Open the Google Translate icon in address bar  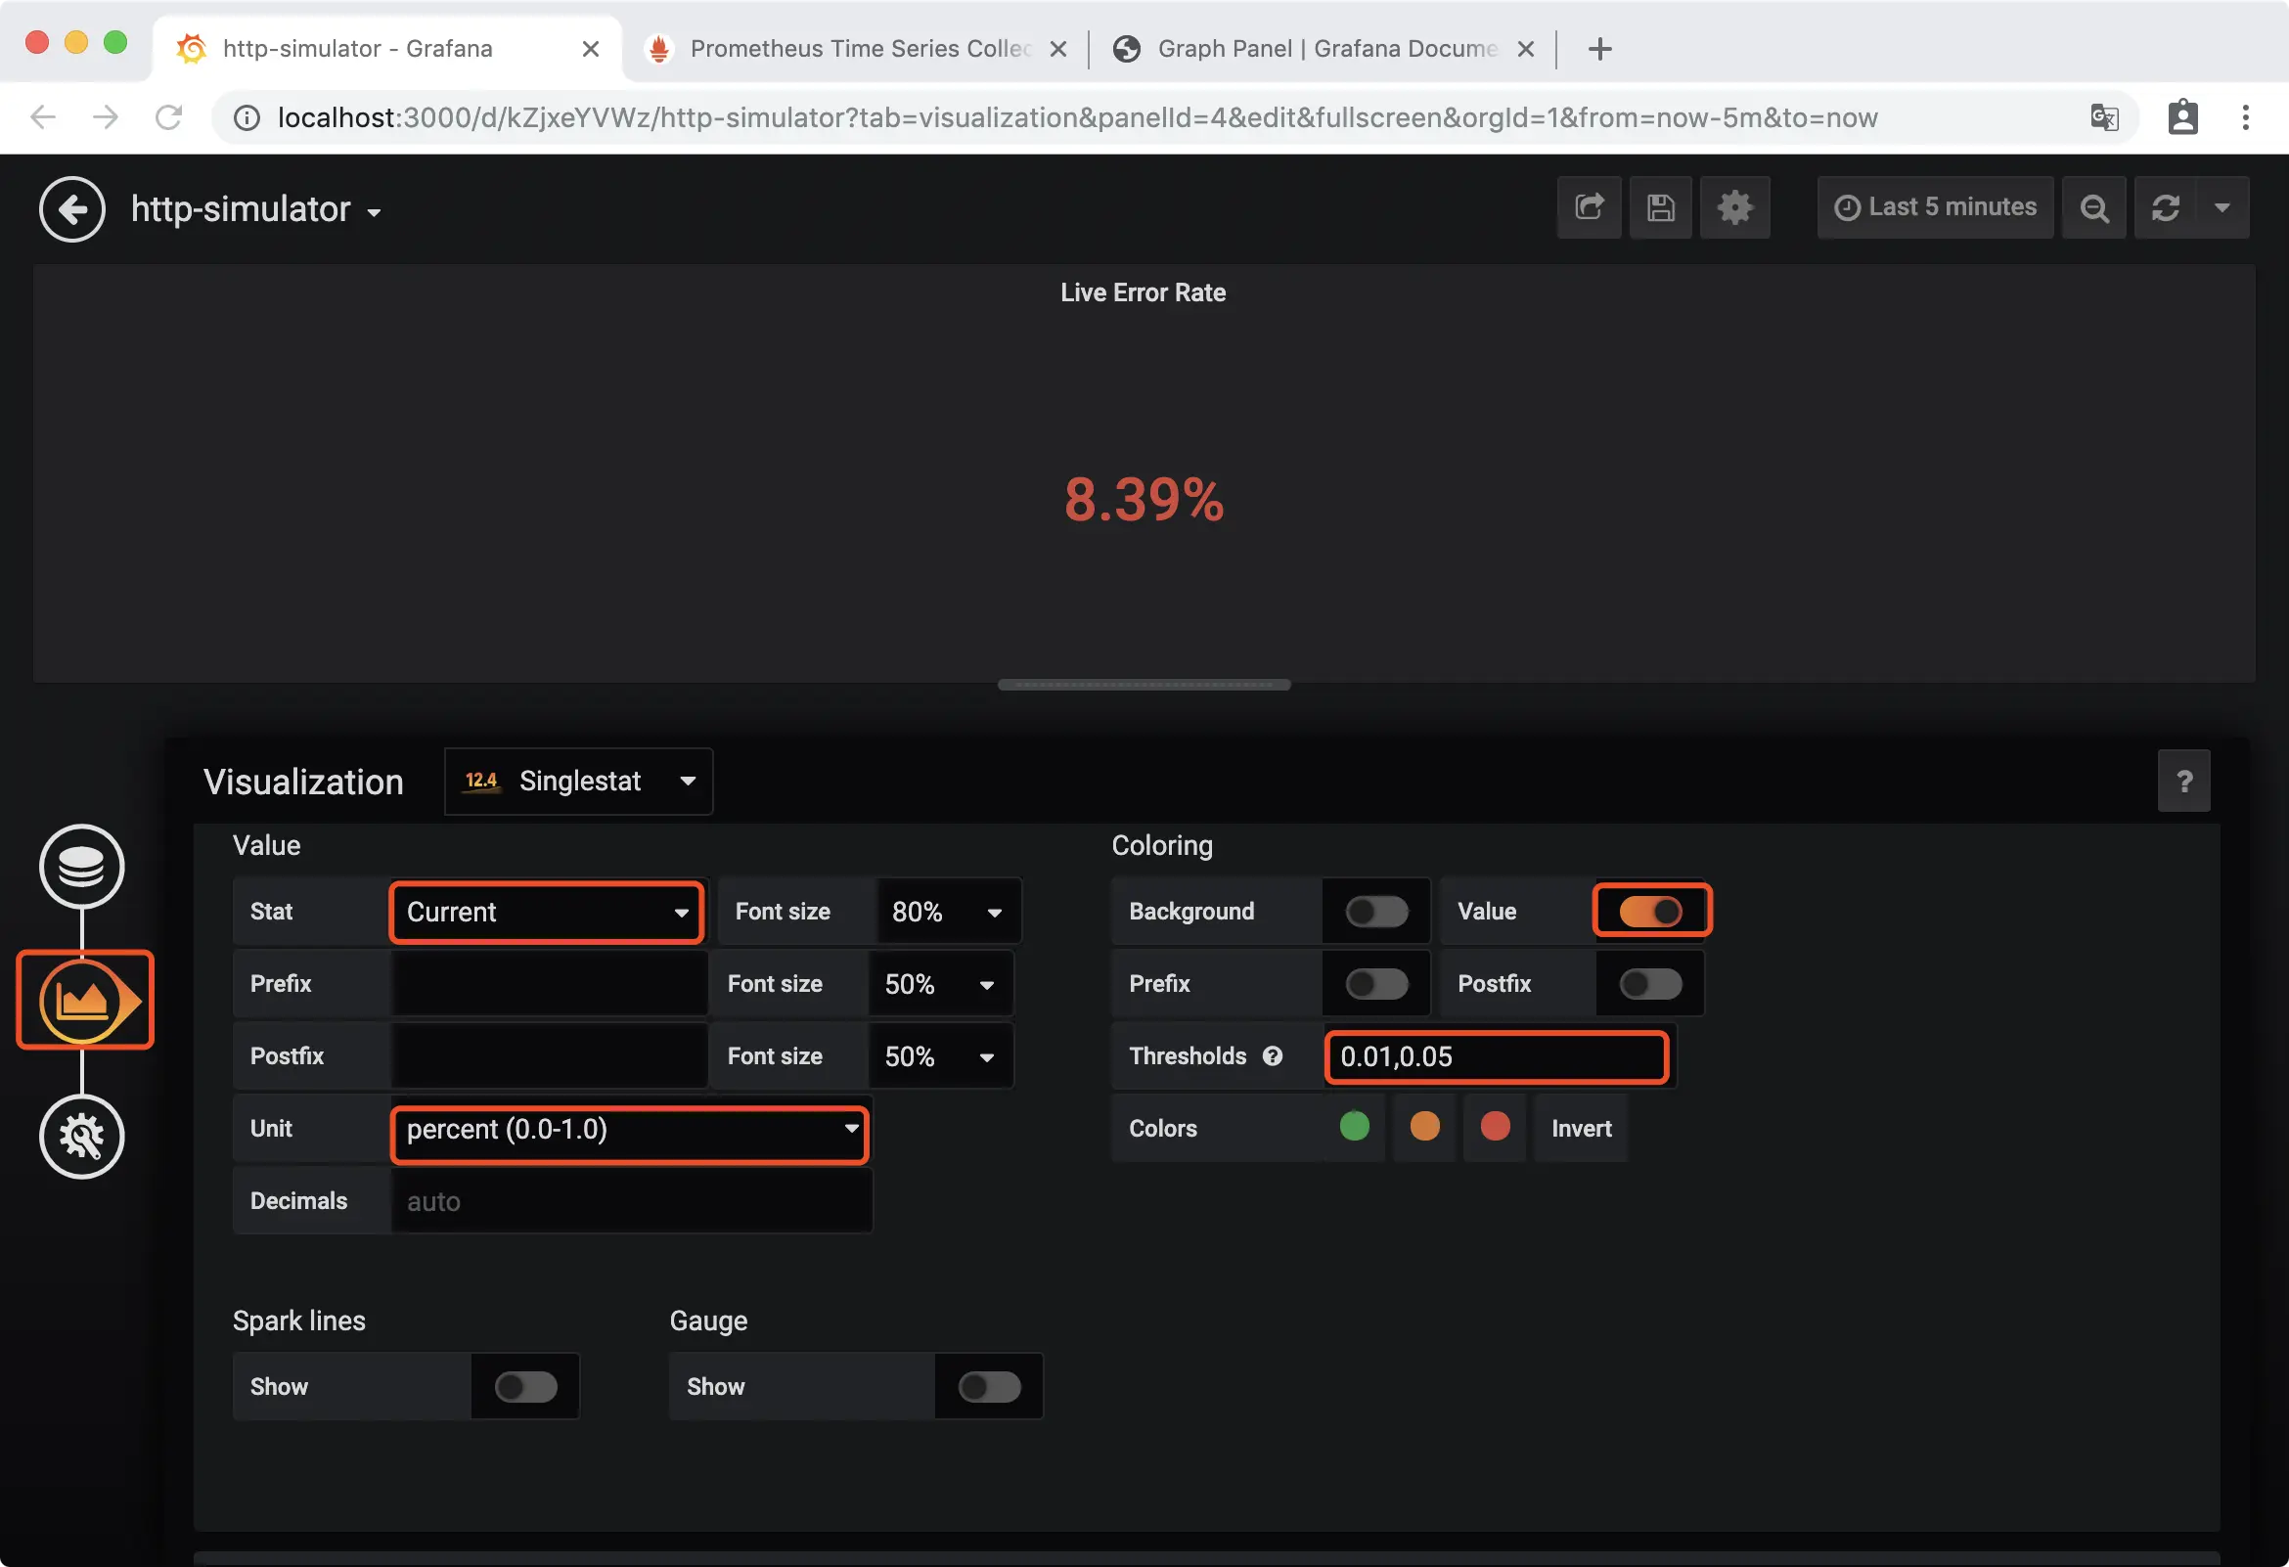[x=2104, y=118]
